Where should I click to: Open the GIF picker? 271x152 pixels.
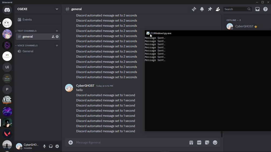click(x=199, y=143)
